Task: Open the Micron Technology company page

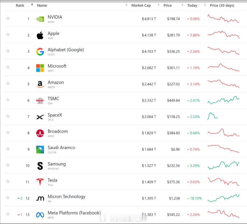Action: click(x=66, y=197)
